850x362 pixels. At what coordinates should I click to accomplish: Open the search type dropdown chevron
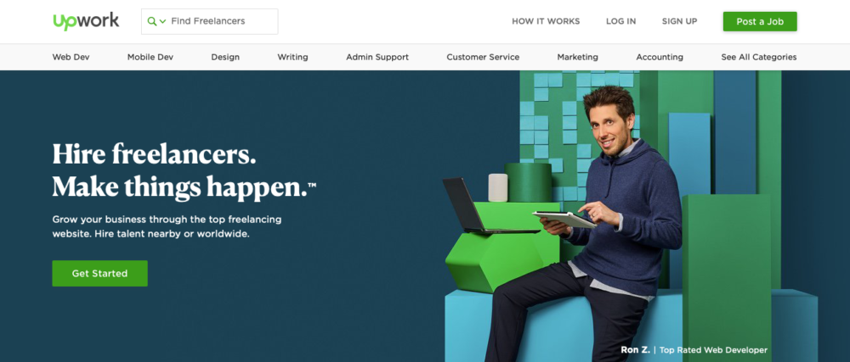coord(162,21)
